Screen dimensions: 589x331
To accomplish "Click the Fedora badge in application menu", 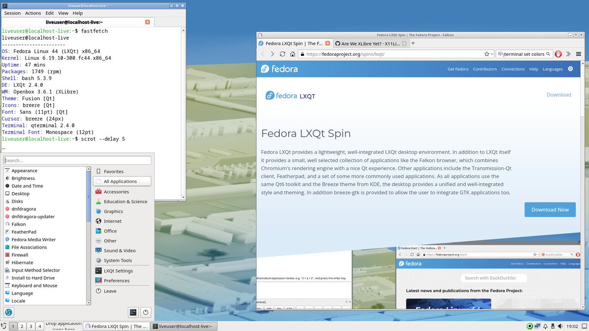I will pyautogui.click(x=9, y=312).
